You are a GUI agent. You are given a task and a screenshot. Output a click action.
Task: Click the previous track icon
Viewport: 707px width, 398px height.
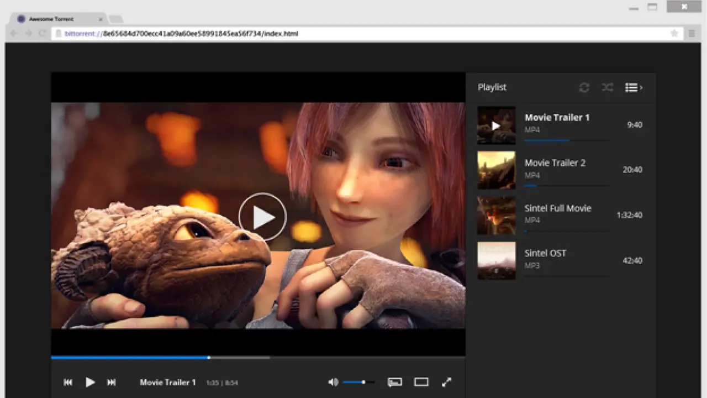(x=68, y=382)
